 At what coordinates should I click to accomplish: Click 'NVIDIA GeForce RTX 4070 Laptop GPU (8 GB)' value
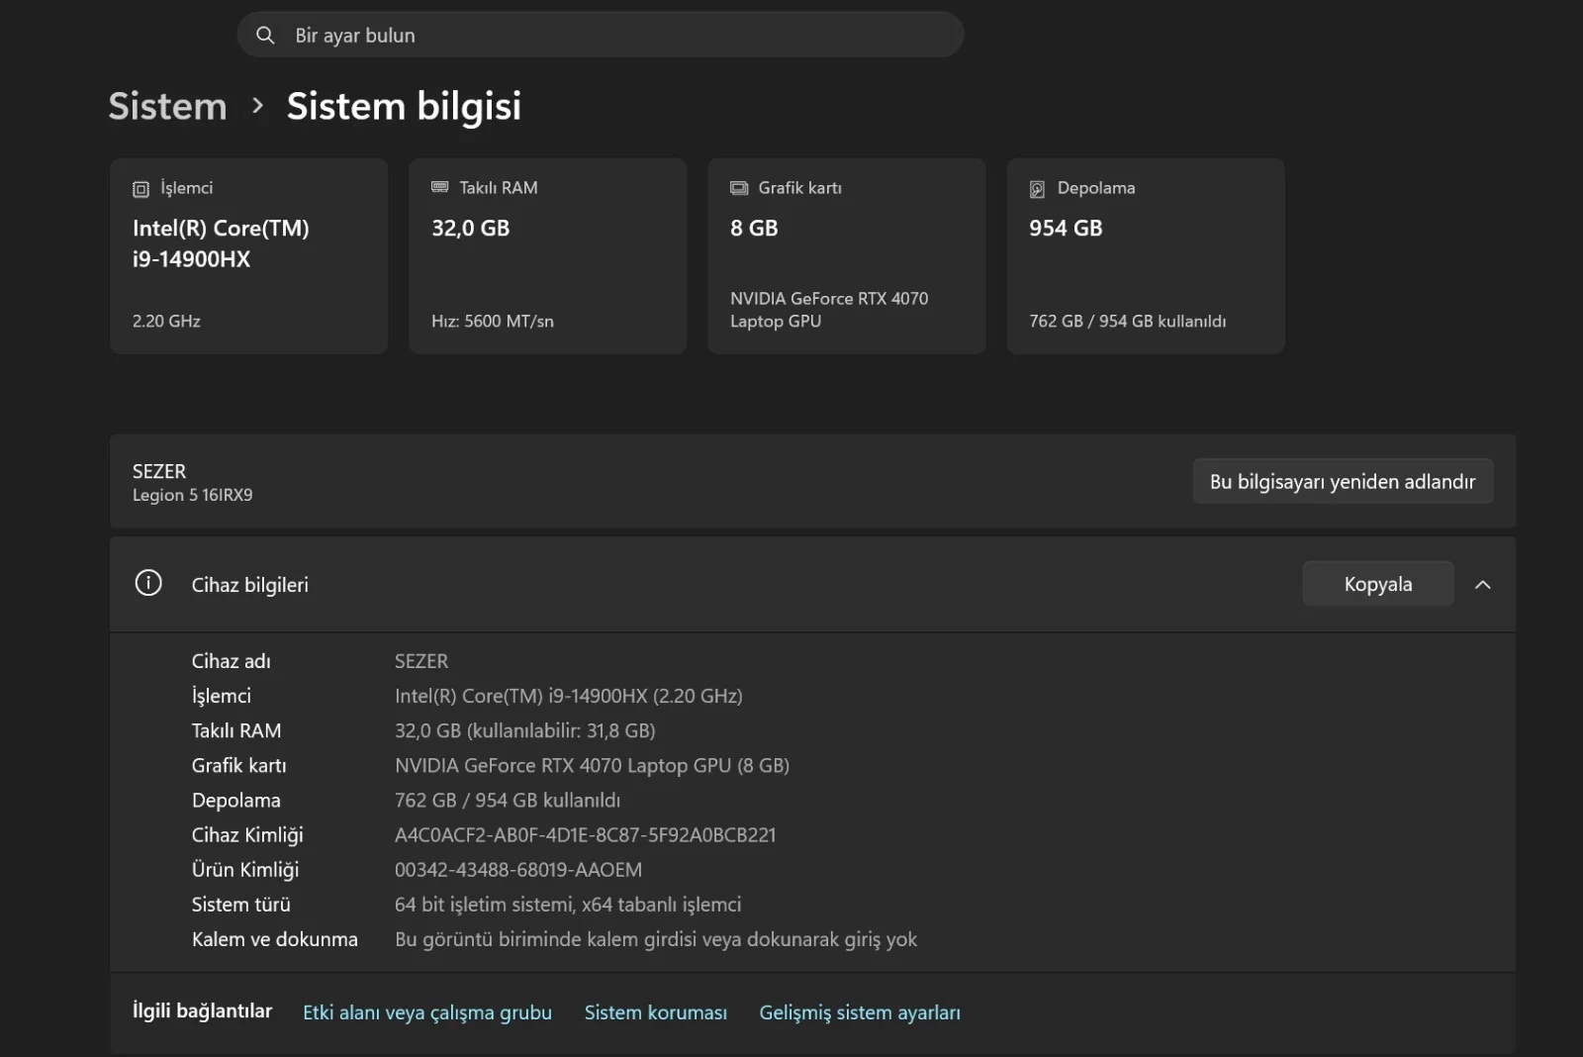pyautogui.click(x=592, y=765)
